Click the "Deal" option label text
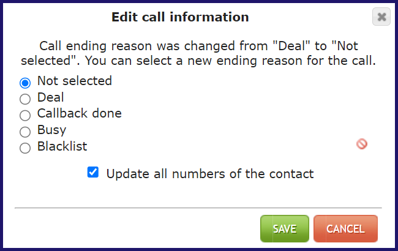 [50, 97]
